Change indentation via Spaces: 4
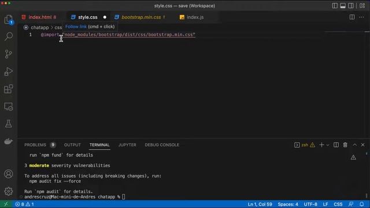This screenshot has height=208, width=370. (x=288, y=204)
